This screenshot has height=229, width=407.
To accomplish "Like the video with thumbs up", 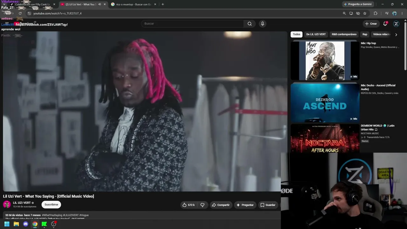I will pyautogui.click(x=189, y=205).
